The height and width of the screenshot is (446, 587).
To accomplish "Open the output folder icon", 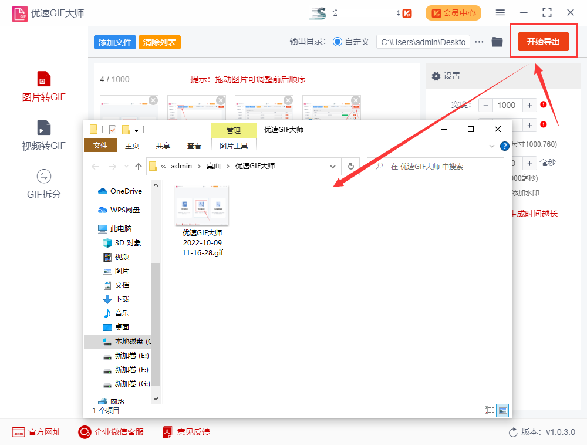I will 497,42.
